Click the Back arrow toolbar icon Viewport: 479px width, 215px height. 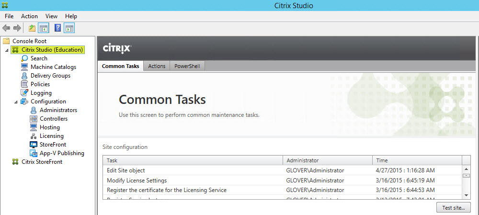[x=6, y=28]
